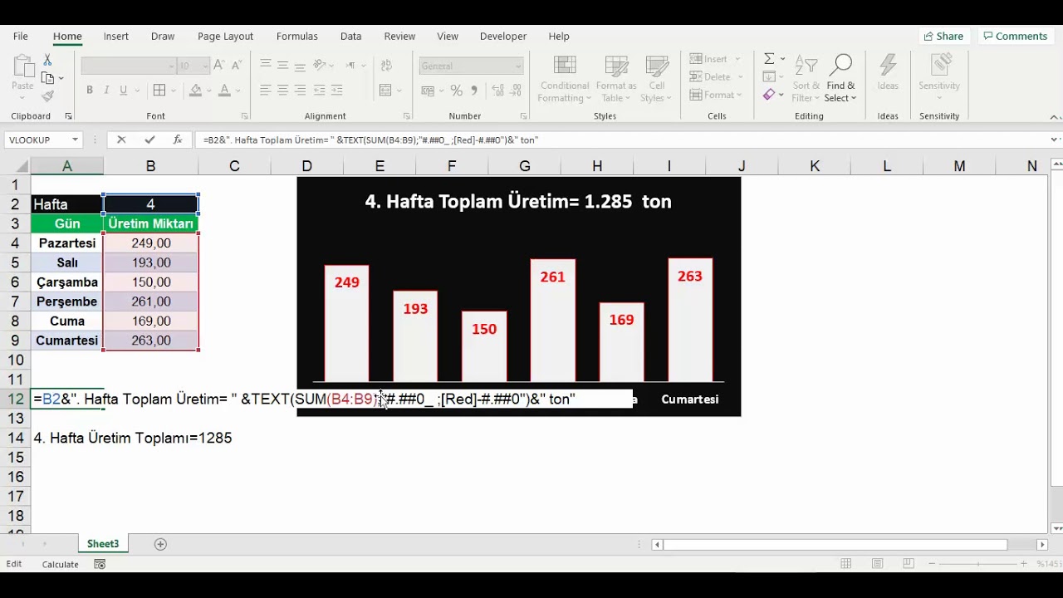
Task: Click the Enter formula checkmark icon
Action: pyautogui.click(x=149, y=140)
